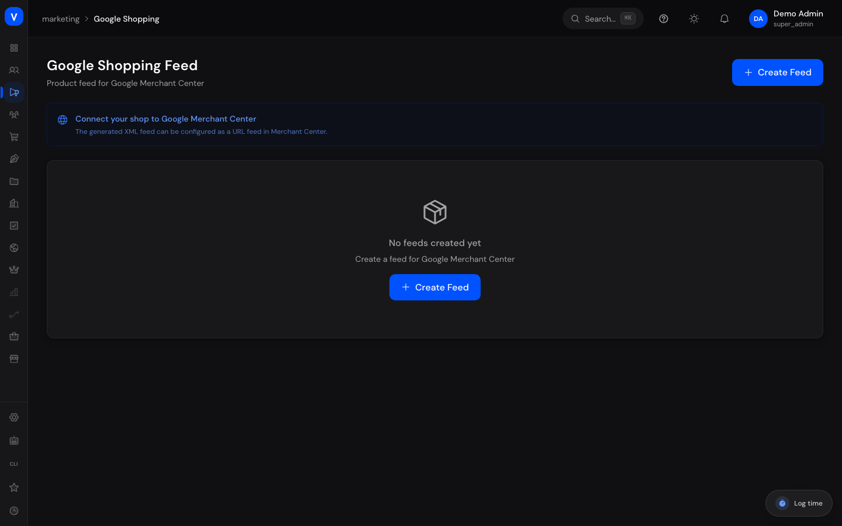The width and height of the screenshot is (842, 526).
Task: Open the clock history icon in sidebar
Action: click(x=14, y=511)
